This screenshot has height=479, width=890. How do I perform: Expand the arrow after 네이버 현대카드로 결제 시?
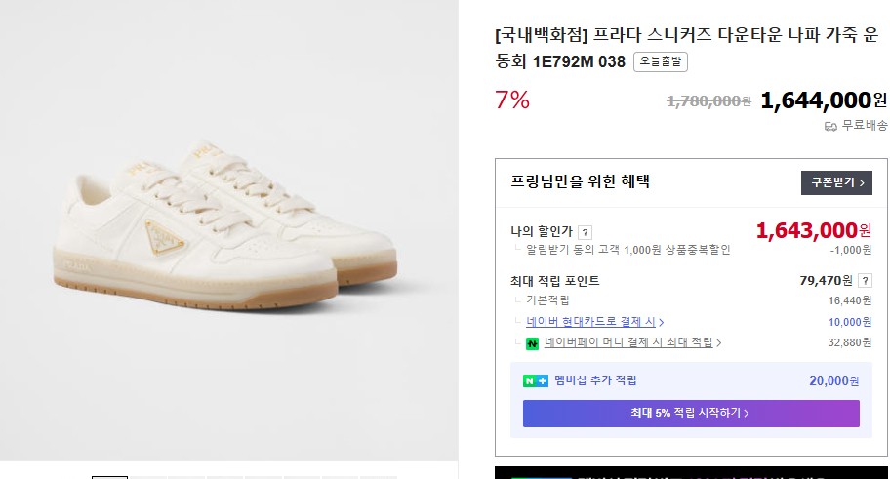tap(662, 322)
